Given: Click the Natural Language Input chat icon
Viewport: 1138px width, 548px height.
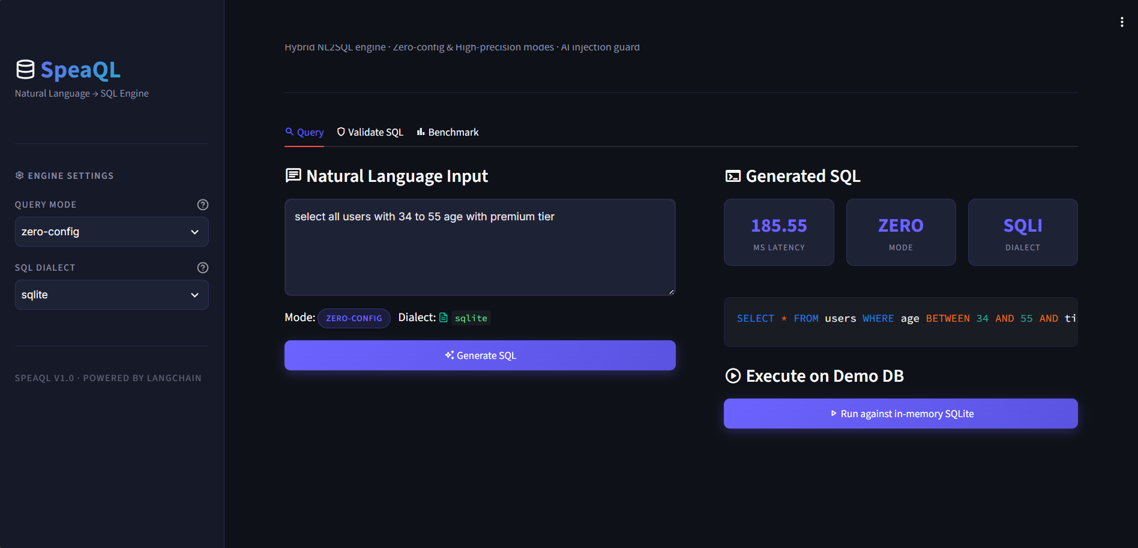Looking at the screenshot, I should 294,175.
